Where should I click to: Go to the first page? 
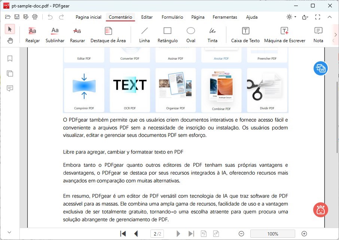tap(123, 234)
